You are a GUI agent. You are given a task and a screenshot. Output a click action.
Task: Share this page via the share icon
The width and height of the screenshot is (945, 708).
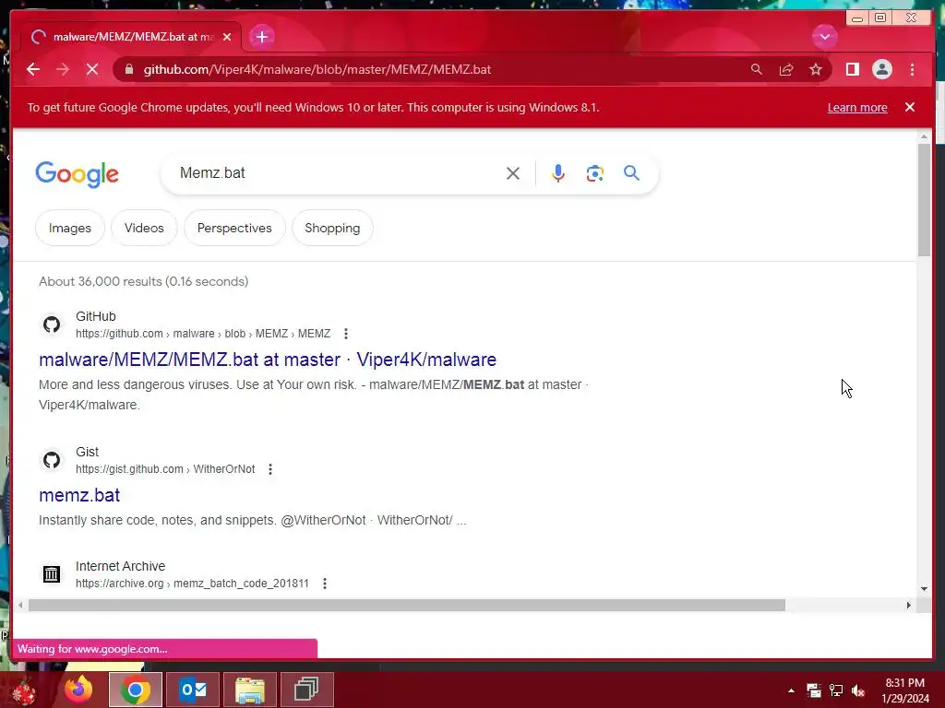pyautogui.click(x=786, y=69)
